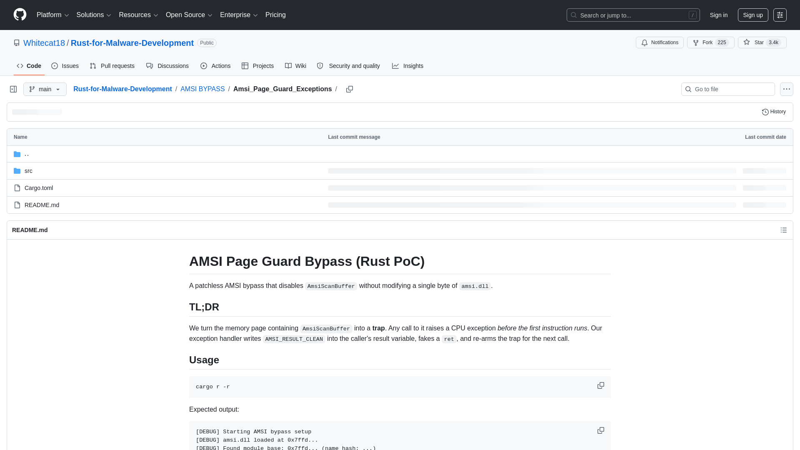The image size is (800, 450).
Task: Open the Enterprise dropdown
Action: (x=239, y=15)
